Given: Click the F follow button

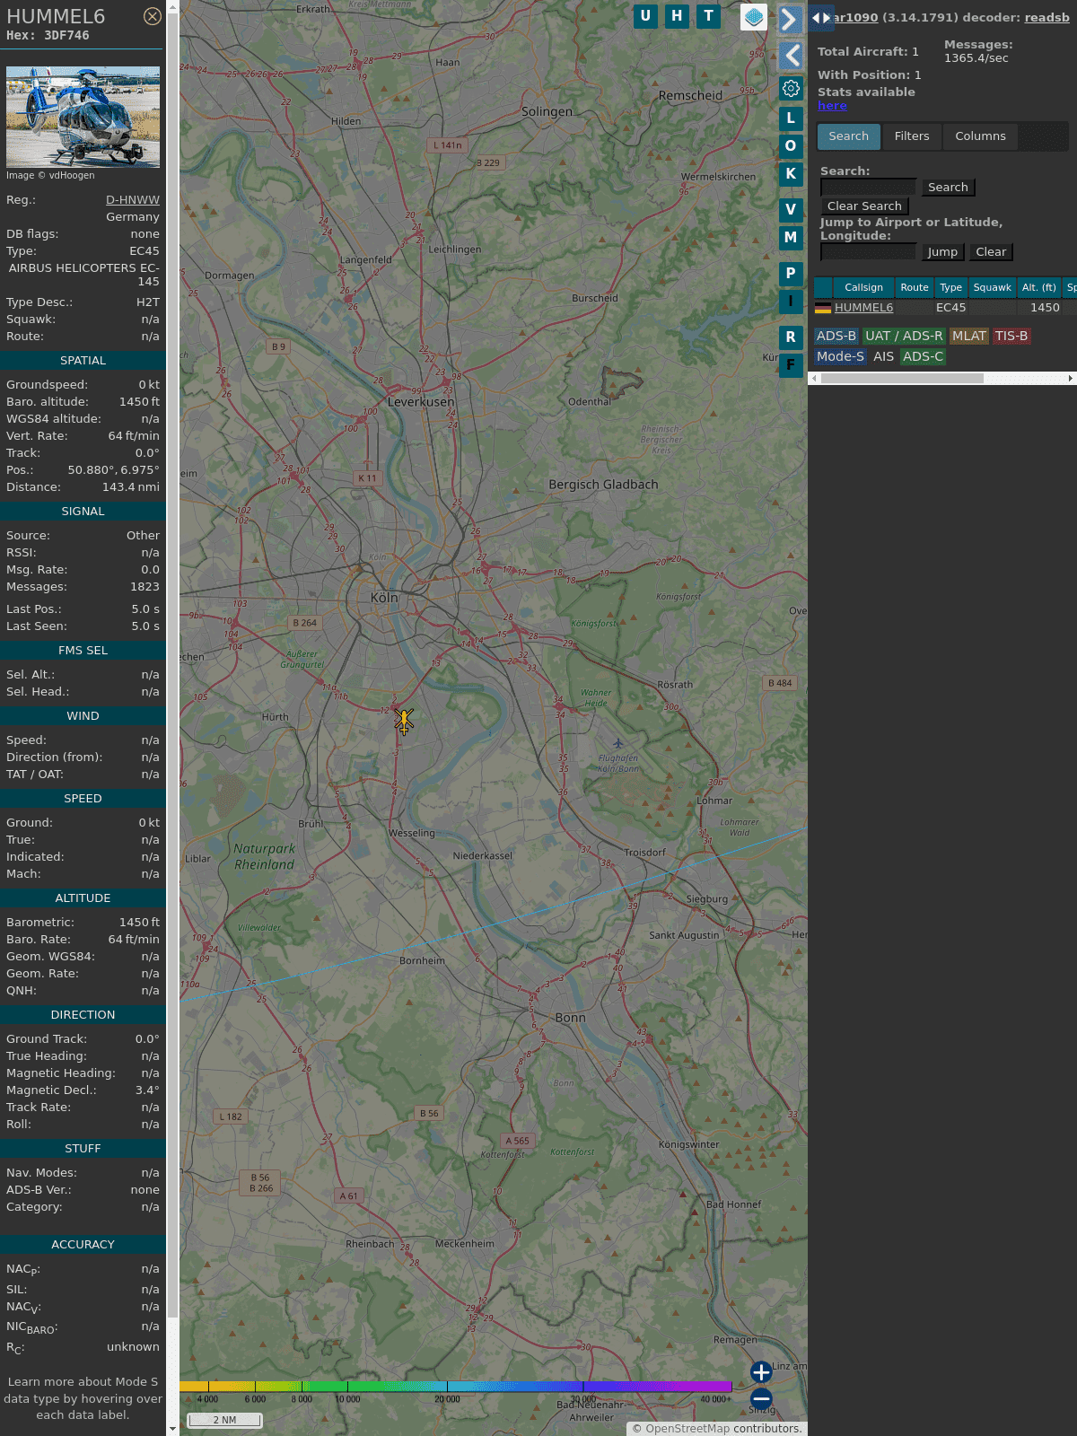Looking at the screenshot, I should click(791, 365).
